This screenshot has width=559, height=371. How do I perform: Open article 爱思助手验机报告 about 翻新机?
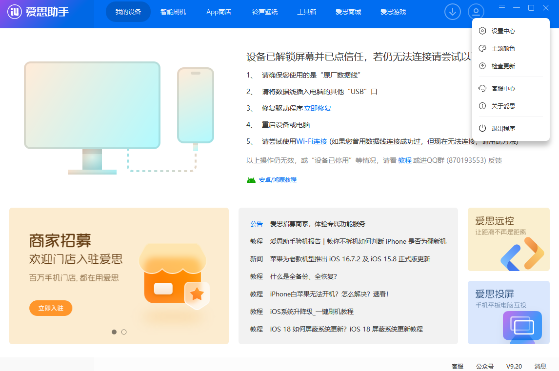[358, 241]
